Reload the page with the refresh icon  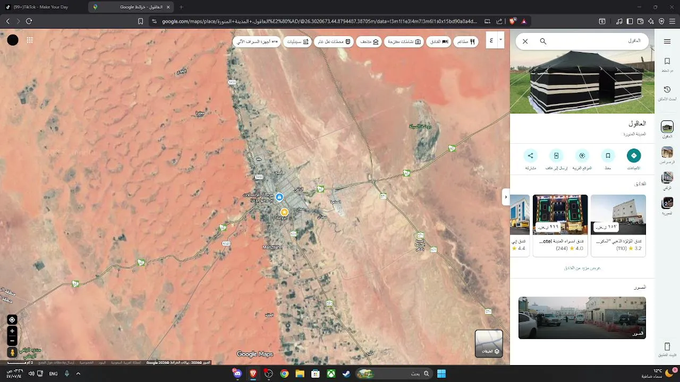[x=29, y=21]
